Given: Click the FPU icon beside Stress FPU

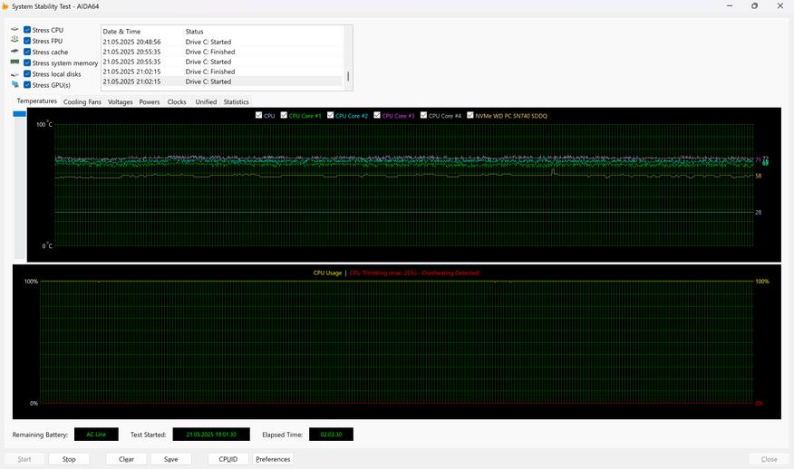Looking at the screenshot, I should 15,41.
